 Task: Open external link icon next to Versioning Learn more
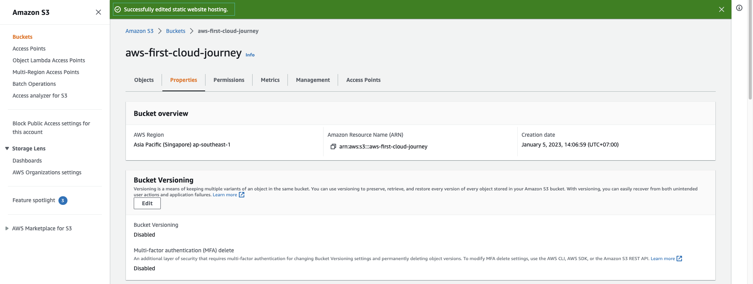[x=242, y=195]
